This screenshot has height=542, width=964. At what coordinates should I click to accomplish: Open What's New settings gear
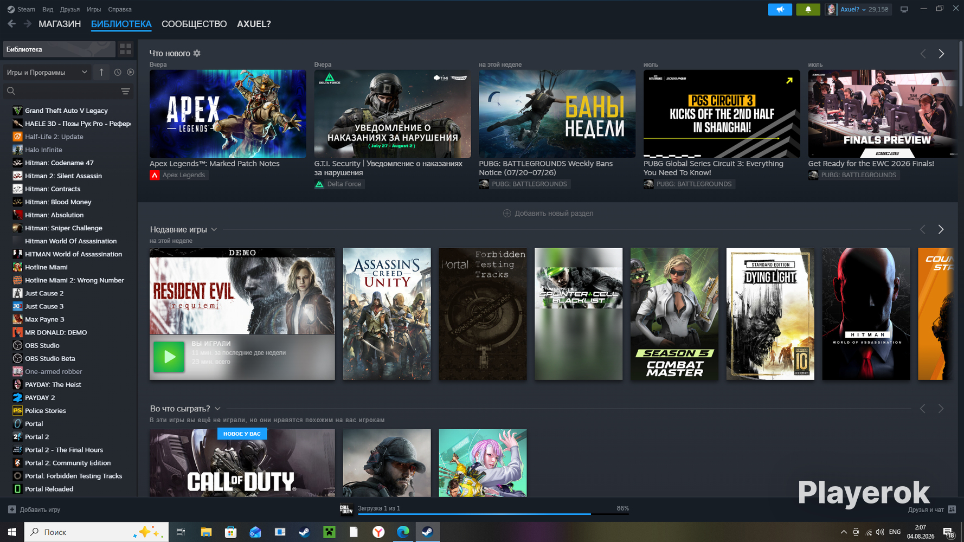tap(197, 53)
